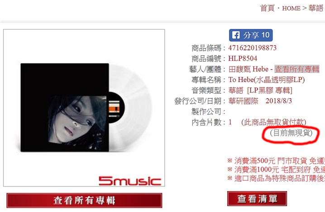Click the circled 目前無現貨 stock status

pyautogui.click(x=291, y=133)
